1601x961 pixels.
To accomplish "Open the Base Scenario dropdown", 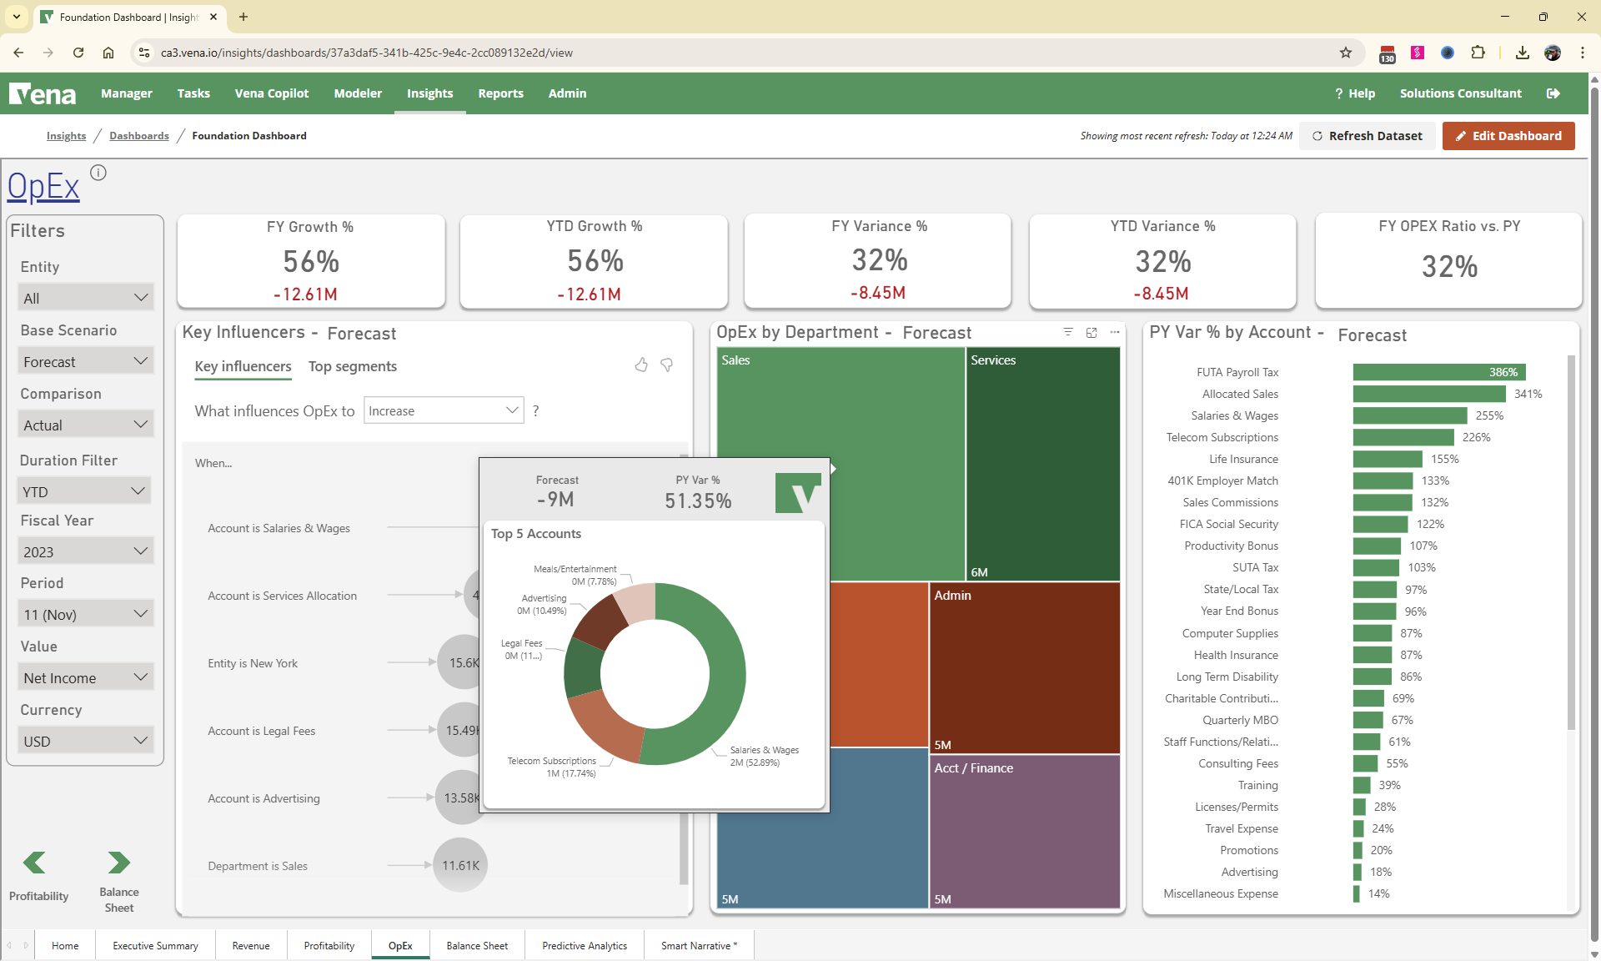I will click(84, 360).
